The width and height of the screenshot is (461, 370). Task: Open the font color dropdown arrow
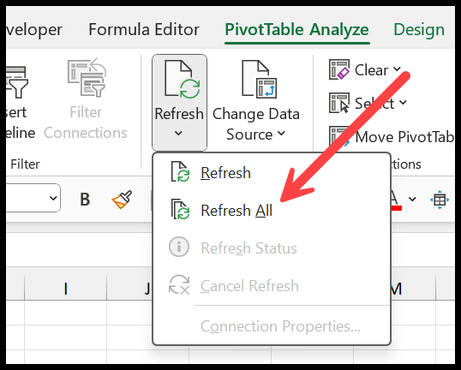[x=412, y=200]
